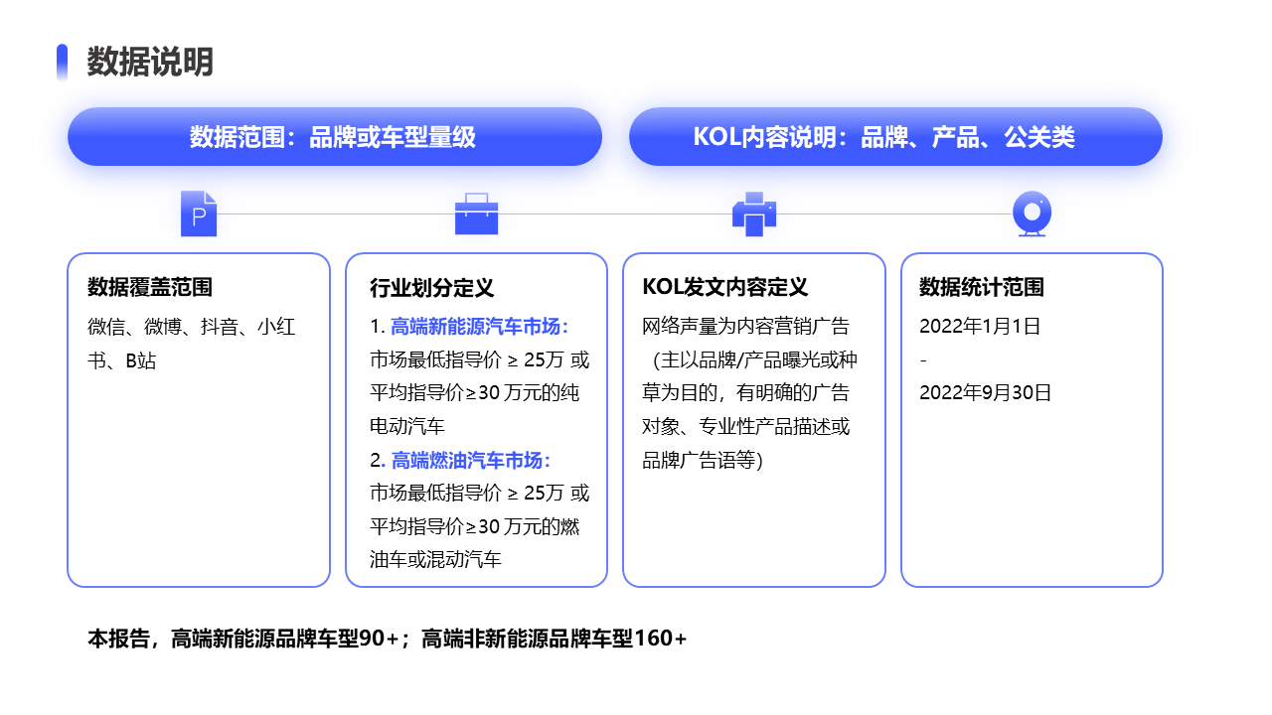Click the line 草为目的,有明确的广告

click(746, 393)
